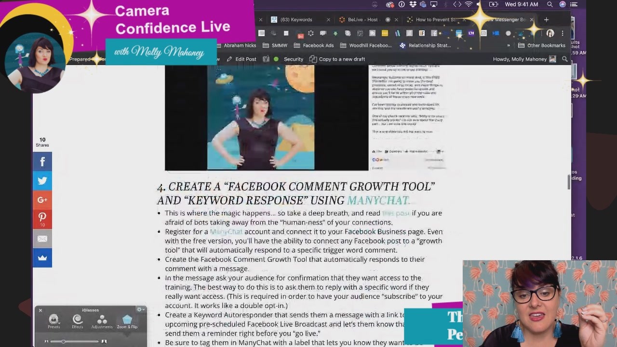Click the '10 Shares' counter
Screen dimensions: 617x347
pos(42,142)
